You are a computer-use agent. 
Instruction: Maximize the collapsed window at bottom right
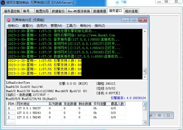159,115
